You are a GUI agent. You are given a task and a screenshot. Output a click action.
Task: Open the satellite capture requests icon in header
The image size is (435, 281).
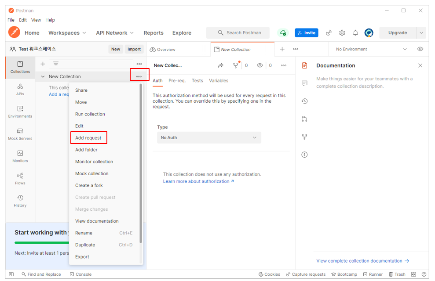pos(329,32)
